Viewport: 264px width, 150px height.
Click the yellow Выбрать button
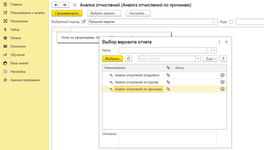(x=112, y=59)
